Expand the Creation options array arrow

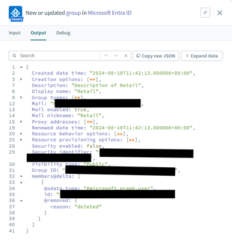click(x=21, y=79)
